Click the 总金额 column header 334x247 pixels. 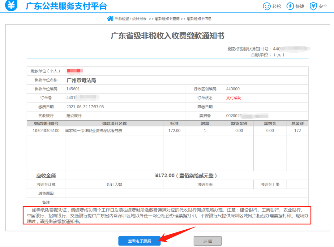(x=298, y=123)
